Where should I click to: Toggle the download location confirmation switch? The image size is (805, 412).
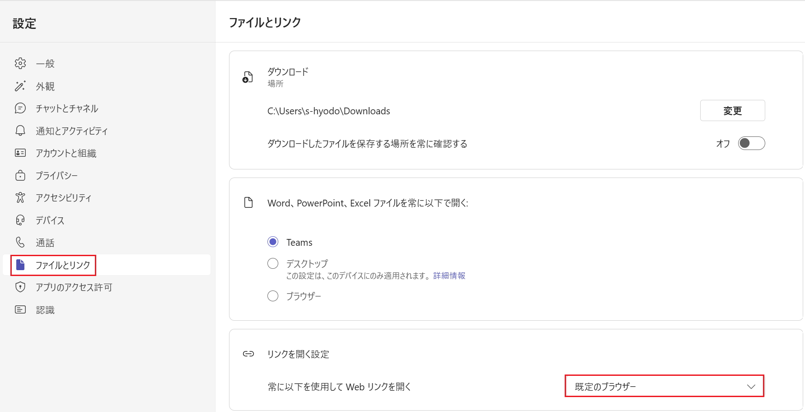pyautogui.click(x=751, y=143)
